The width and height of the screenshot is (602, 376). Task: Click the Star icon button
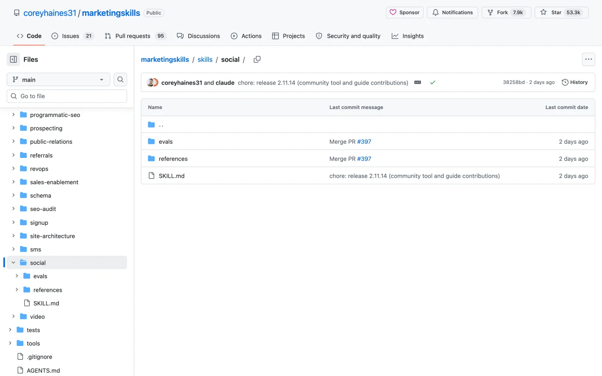(x=561, y=12)
